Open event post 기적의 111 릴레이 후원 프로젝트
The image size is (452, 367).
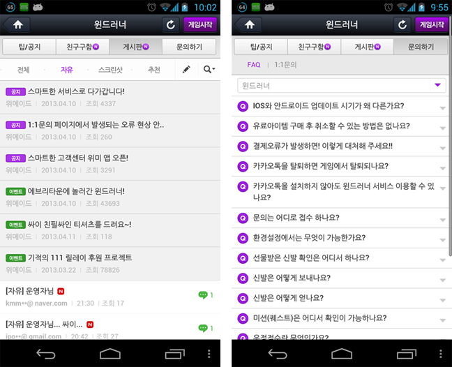110,263
